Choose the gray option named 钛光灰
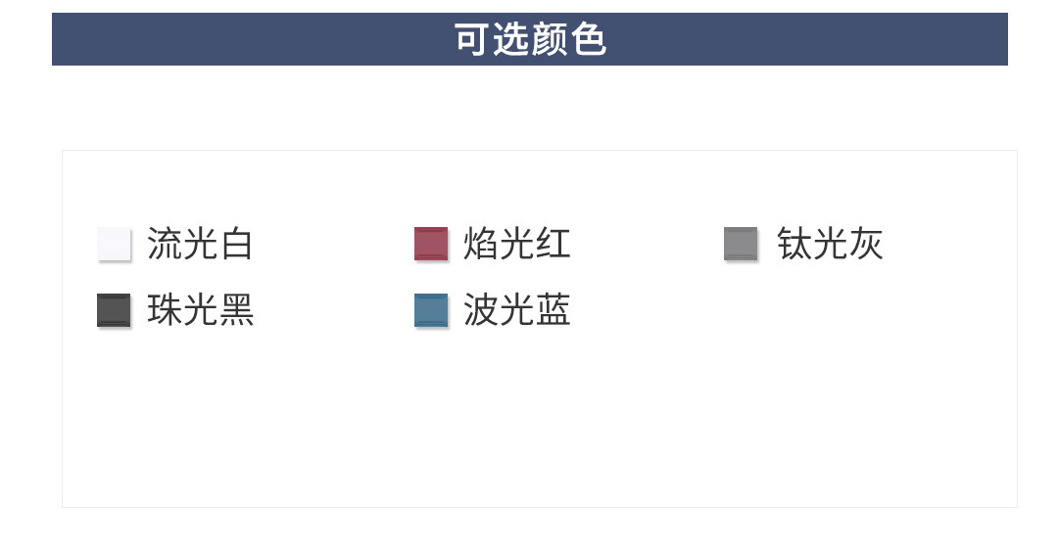The width and height of the screenshot is (1058, 548). pos(741,244)
